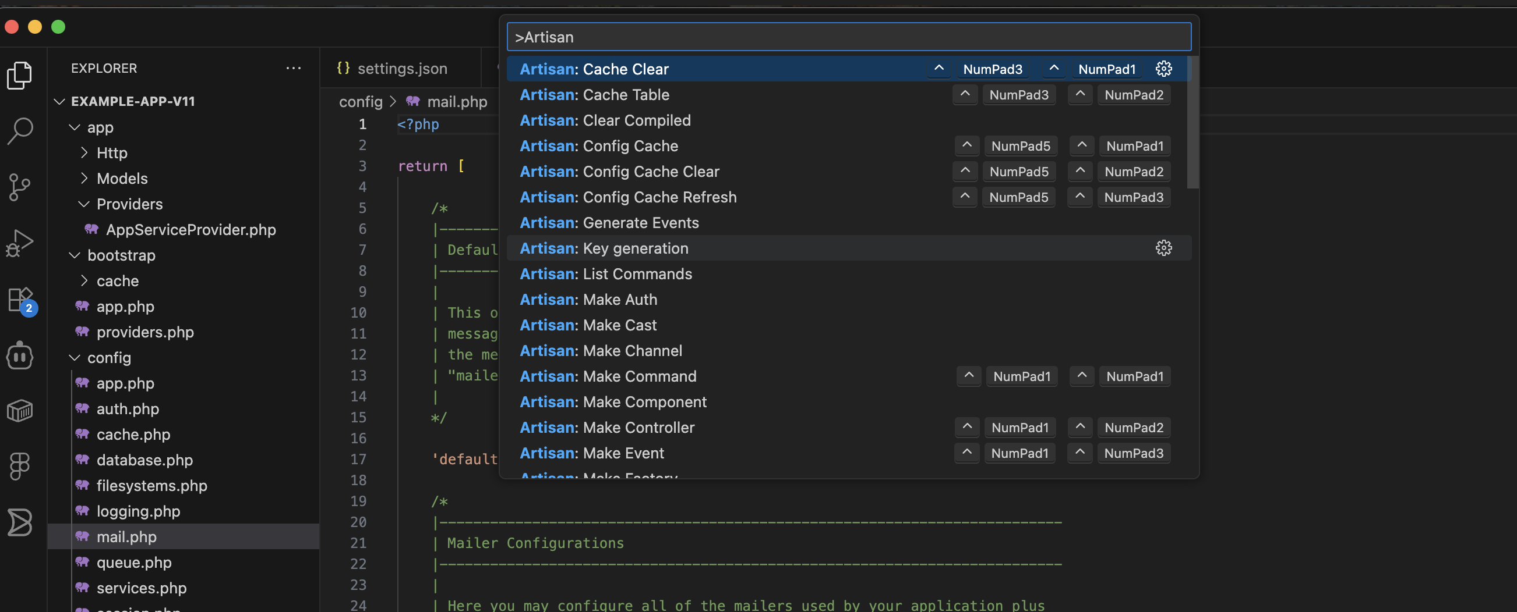Screen dimensions: 1517x612
Task: Click the 'Mailer Configurations' comment text
Action: point(535,543)
